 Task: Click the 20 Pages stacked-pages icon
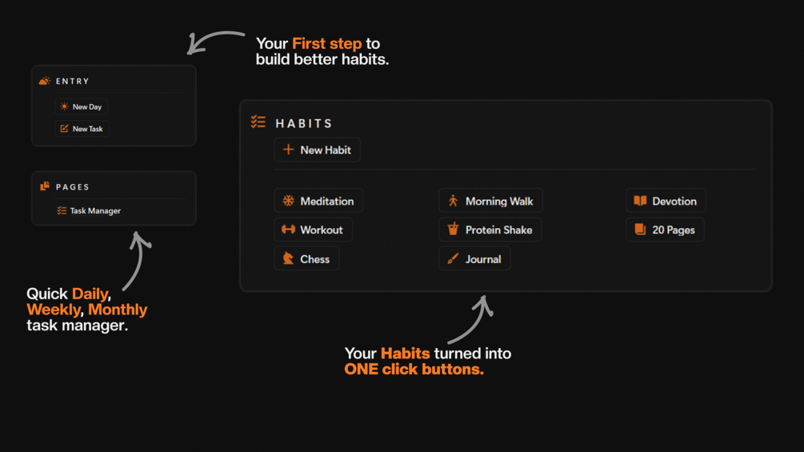640,229
